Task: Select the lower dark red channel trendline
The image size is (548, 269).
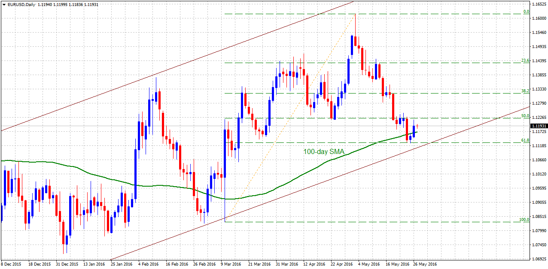Action: point(320,184)
